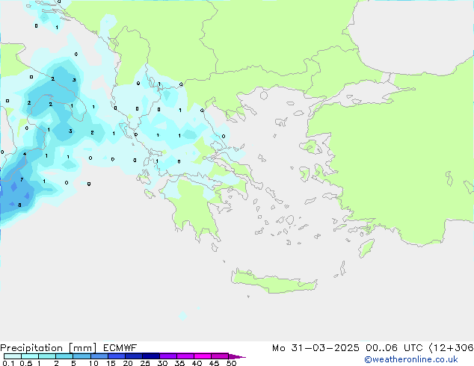Screen dimensions: 474x366
Task: Click the legend value '30'
Action: [x=162, y=363]
